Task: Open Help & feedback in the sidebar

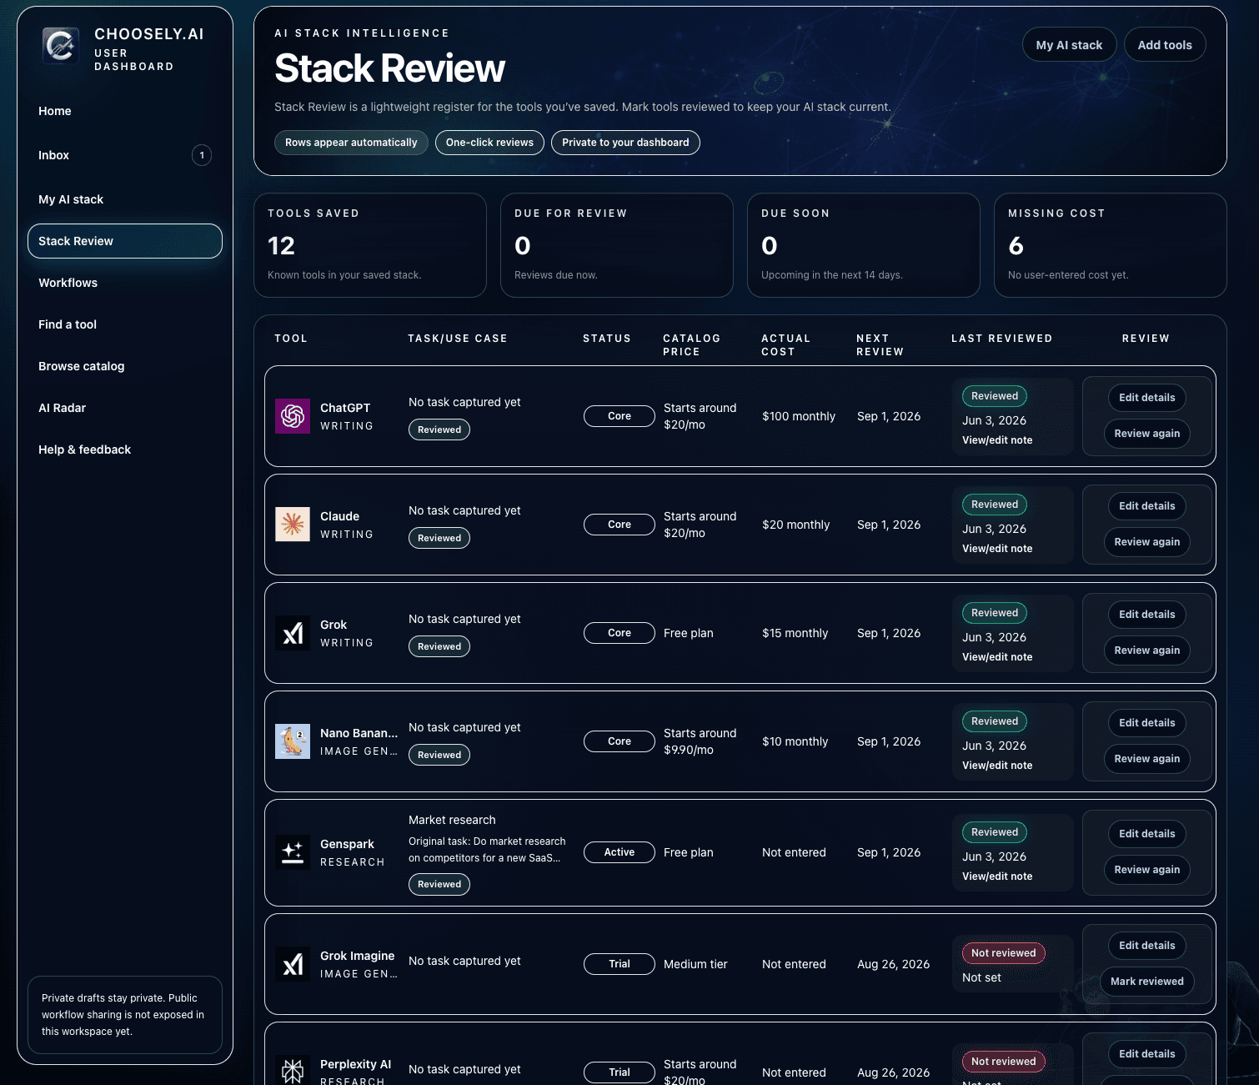Action: pyautogui.click(x=84, y=450)
